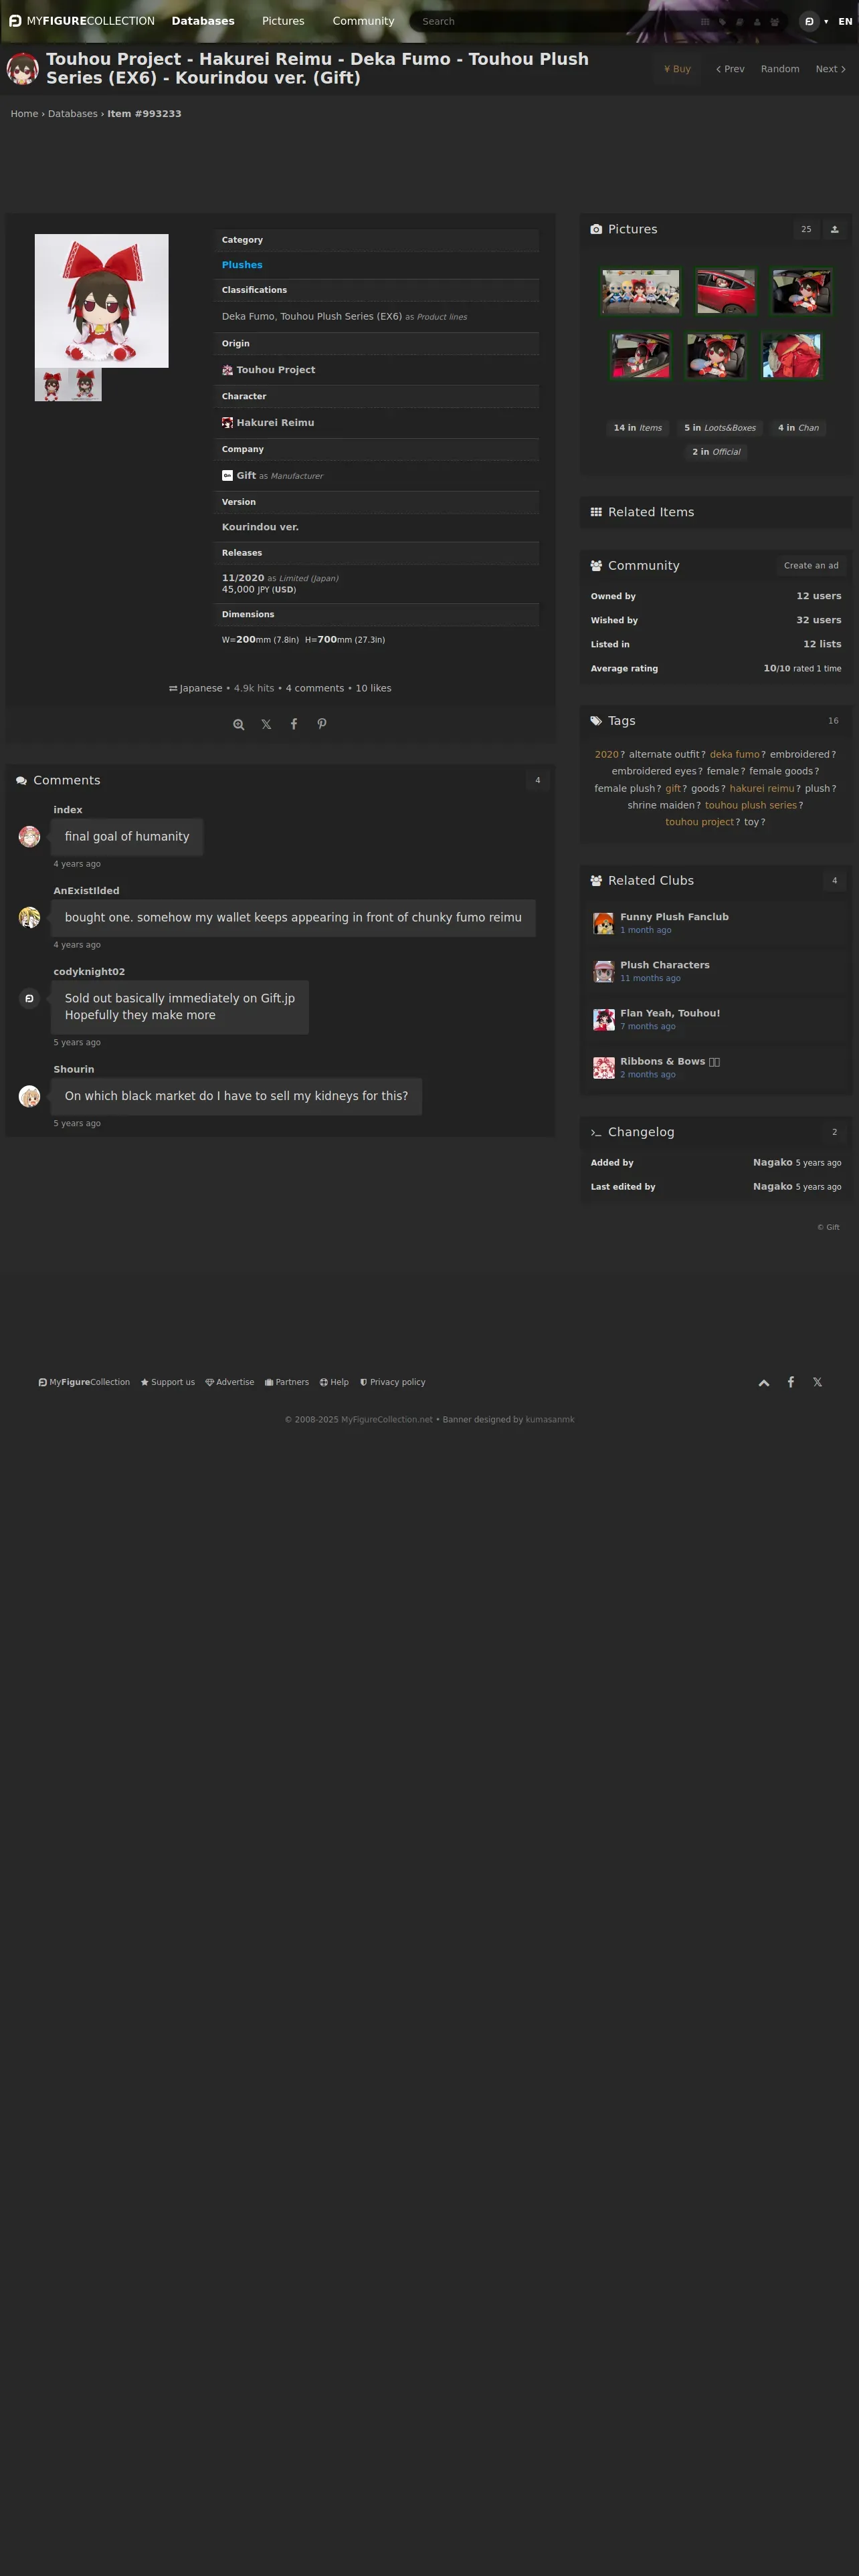Click the Pictures camera icon
Screen dimensions: 859x2576
(x=596, y=229)
